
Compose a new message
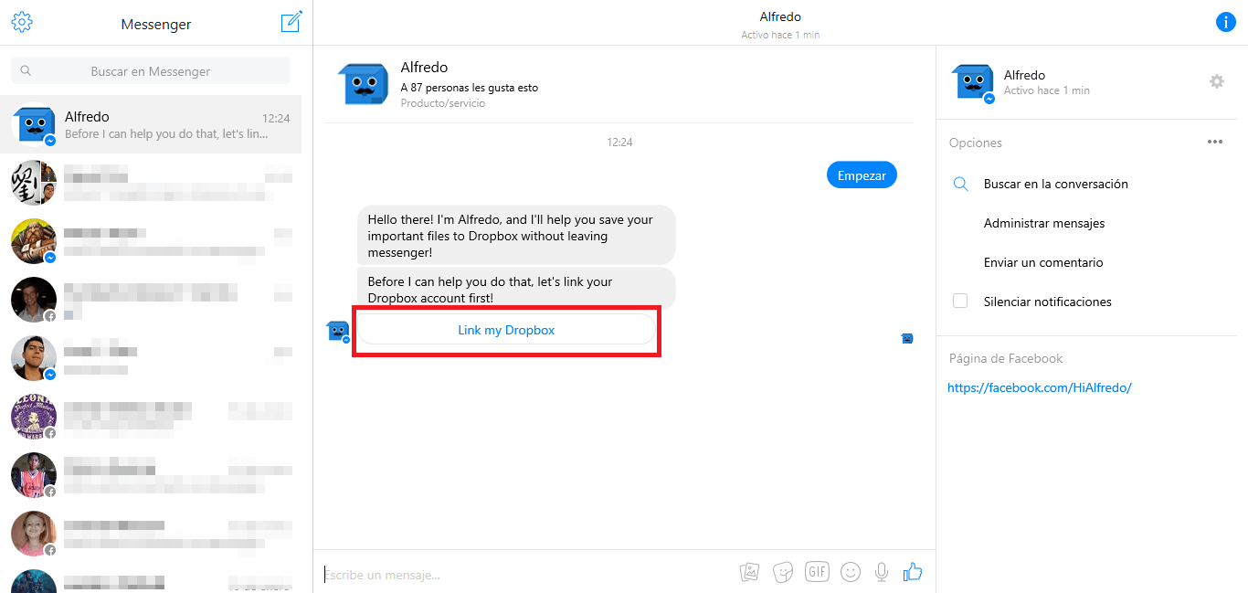tap(291, 22)
